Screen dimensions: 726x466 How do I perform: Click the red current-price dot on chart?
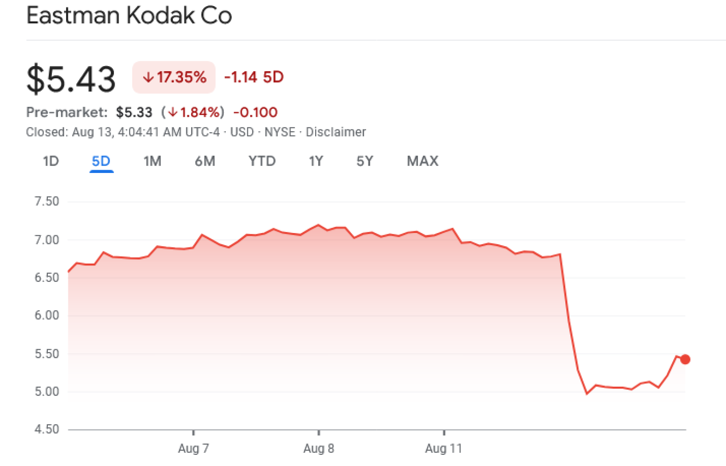point(685,360)
